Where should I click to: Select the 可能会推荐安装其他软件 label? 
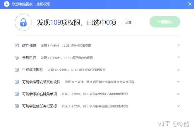(41, 82)
